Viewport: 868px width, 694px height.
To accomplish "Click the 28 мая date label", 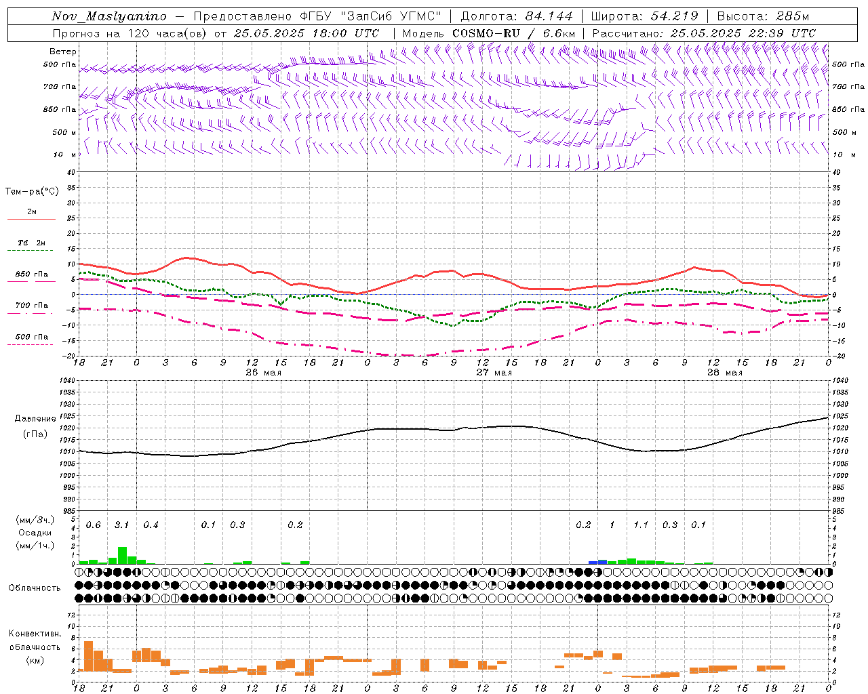I will pos(725,373).
